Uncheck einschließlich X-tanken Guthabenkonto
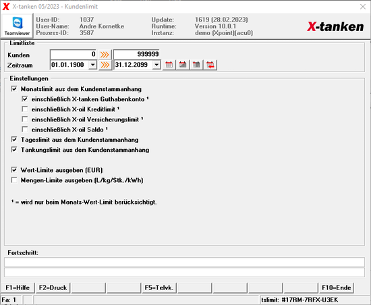 coord(24,99)
